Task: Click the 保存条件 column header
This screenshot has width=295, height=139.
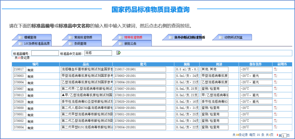Action: click(x=256, y=64)
